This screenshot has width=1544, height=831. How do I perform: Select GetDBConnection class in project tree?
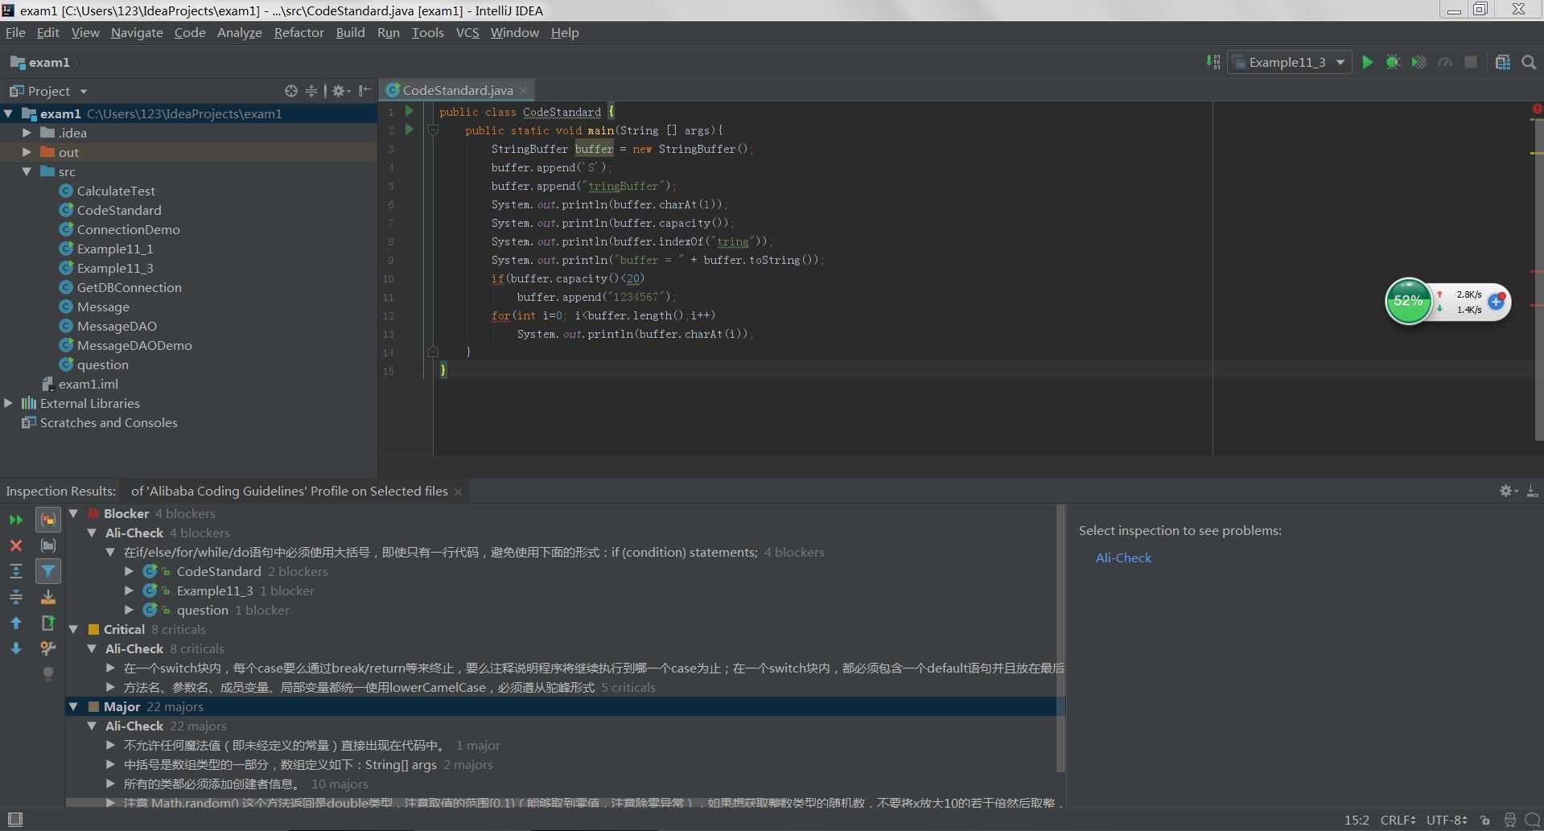click(129, 287)
